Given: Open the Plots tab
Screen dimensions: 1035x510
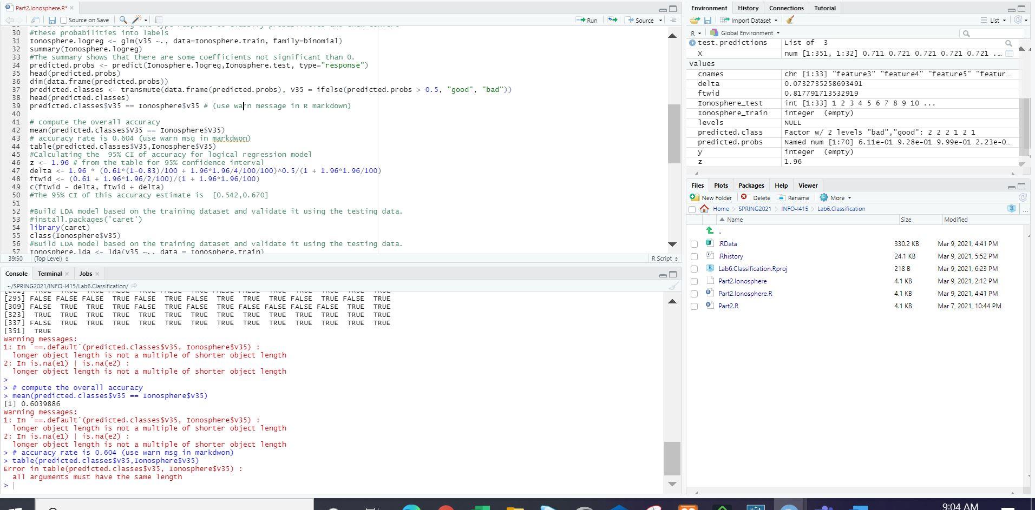Looking at the screenshot, I should click(x=720, y=185).
